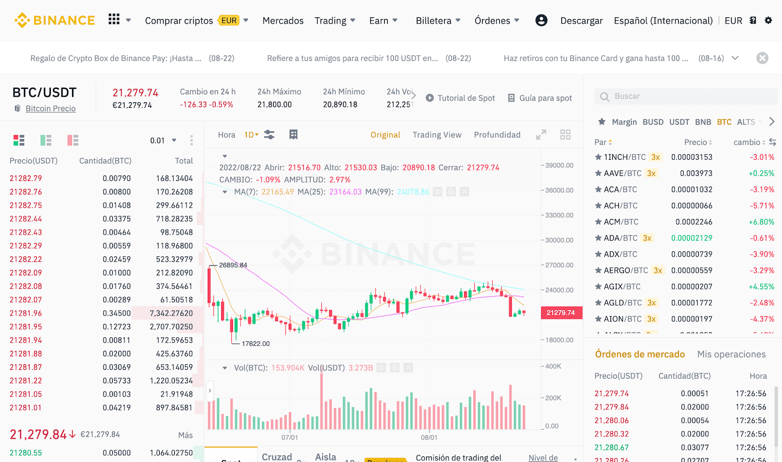Click the play icon for Tutorial de Spot

coord(430,98)
